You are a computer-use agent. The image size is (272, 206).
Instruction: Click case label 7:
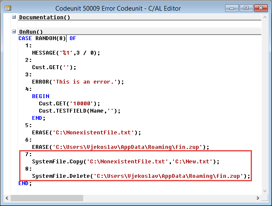29,154
